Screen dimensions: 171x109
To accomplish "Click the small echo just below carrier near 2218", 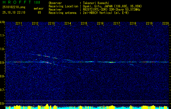I will click(x=132, y=65).
